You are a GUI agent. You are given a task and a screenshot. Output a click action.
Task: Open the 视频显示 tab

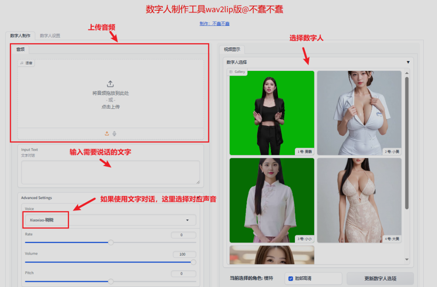click(232, 49)
